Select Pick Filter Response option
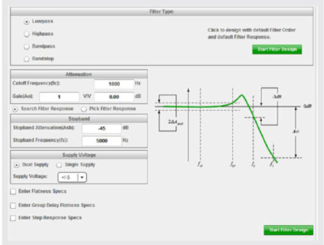Screen dimensions: 324x245 coord(83,109)
